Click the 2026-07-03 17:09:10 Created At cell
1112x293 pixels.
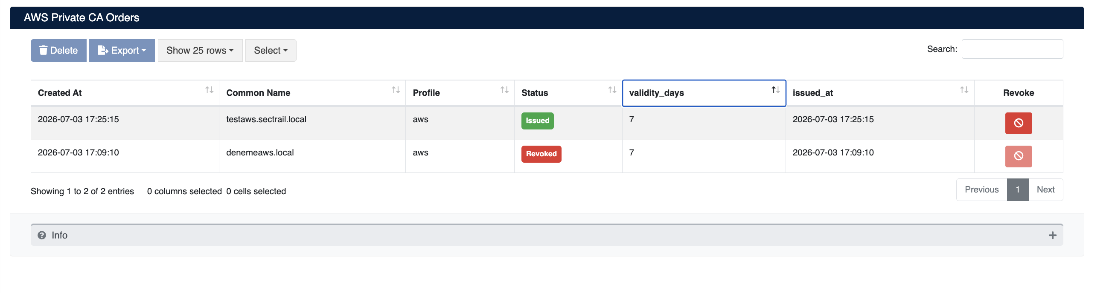click(x=125, y=156)
